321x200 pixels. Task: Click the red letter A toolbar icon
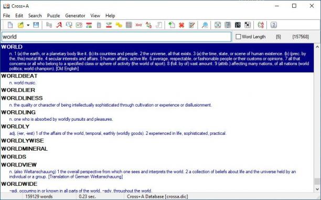click(59, 25)
